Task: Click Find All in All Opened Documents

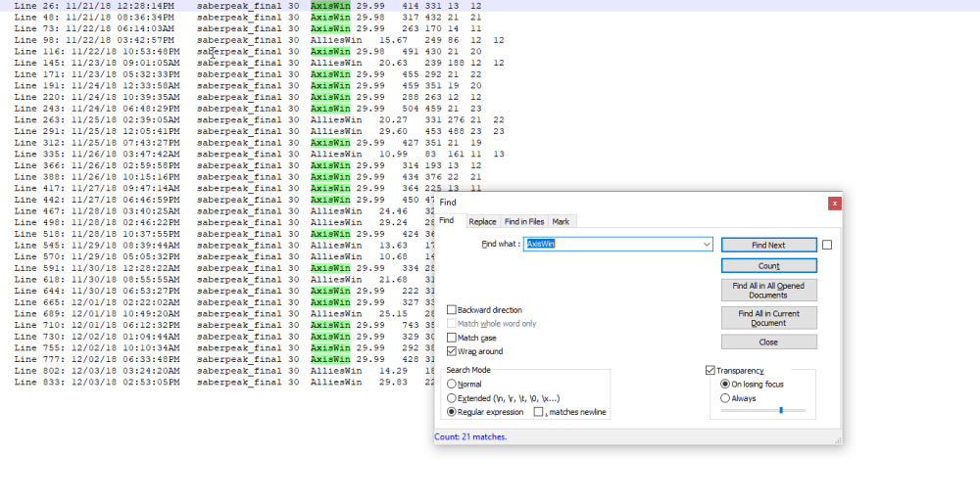Action: [768, 290]
